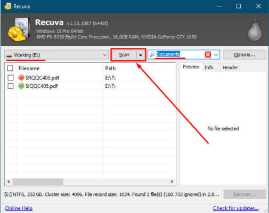
Task: Click the scrollbar left arrow
Action: pyautogui.click(x=9, y=182)
